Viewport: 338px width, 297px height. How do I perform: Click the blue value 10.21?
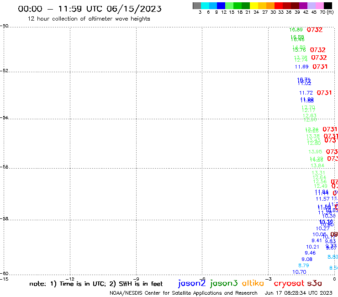[312, 247]
